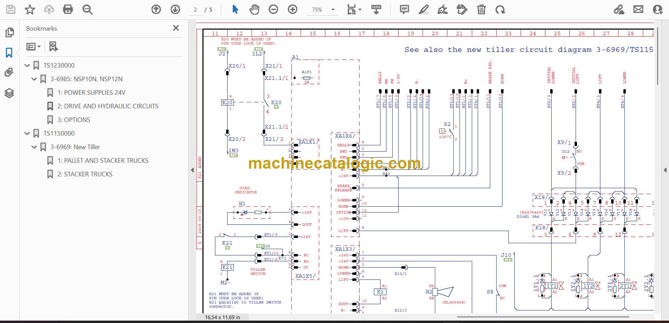Image resolution: width=669 pixels, height=323 pixels.
Task: Jump to 3: OPTIONS bookmark
Action: click(74, 120)
